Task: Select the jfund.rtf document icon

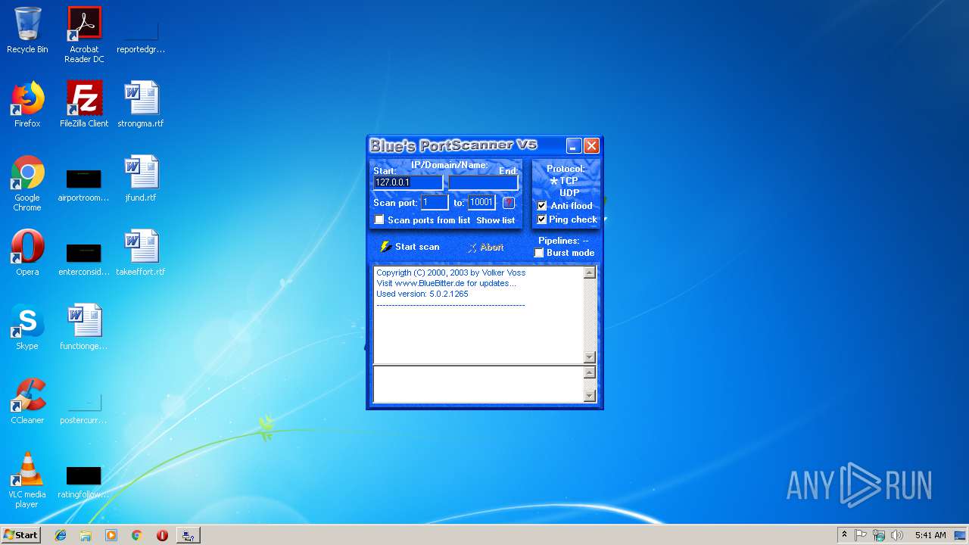Action: pyautogui.click(x=141, y=179)
